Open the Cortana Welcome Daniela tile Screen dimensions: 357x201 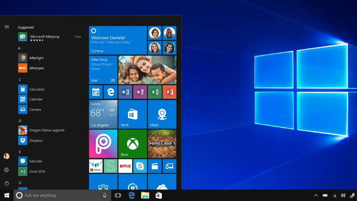tap(118, 40)
